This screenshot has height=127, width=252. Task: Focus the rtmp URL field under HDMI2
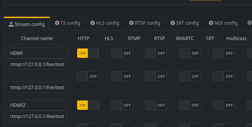tap(37, 116)
